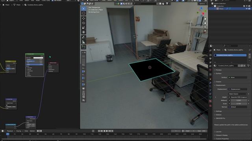The image size is (252, 141).
Task: Open the Modifier wrench properties tab
Action: [210, 83]
